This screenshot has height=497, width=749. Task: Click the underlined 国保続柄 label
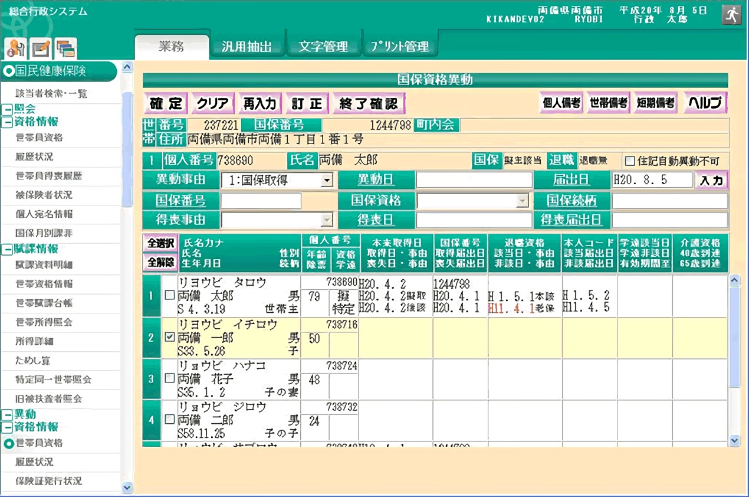[571, 201]
